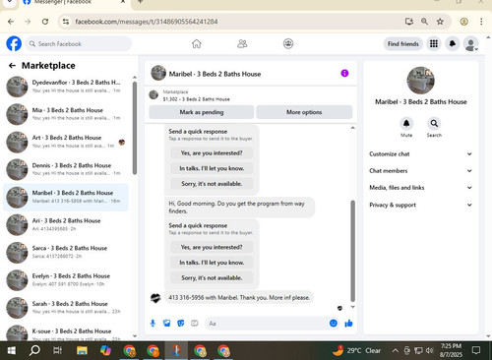Expand Chat members section
The image size is (492, 360).
point(420,171)
